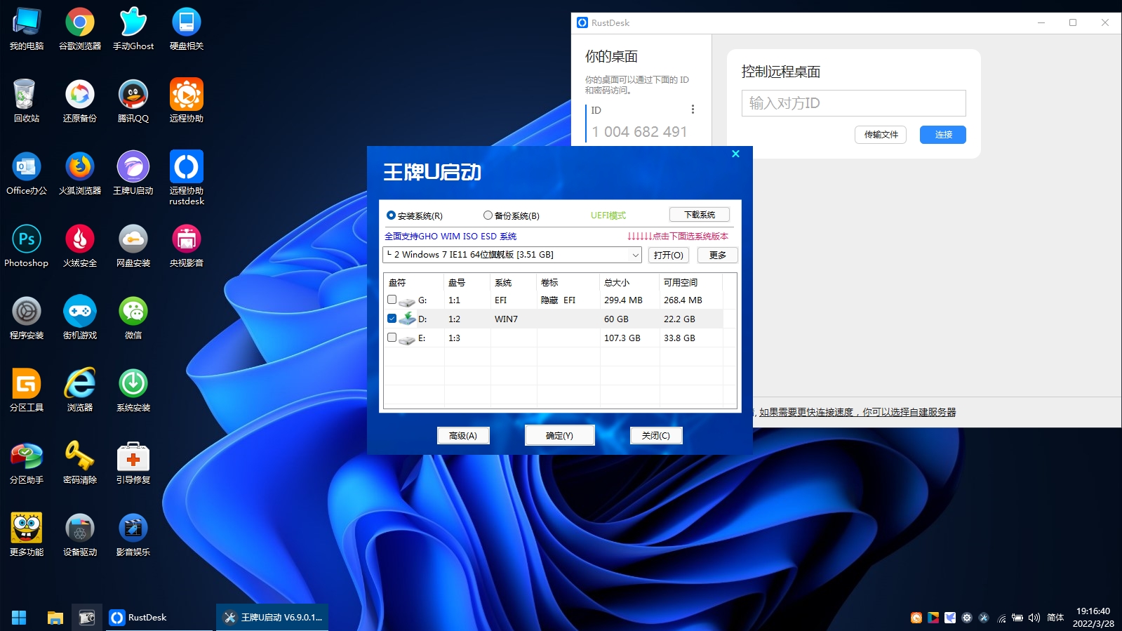The height and width of the screenshot is (631, 1122).
Task: Sort by 总大小 column header
Action: tap(629, 282)
